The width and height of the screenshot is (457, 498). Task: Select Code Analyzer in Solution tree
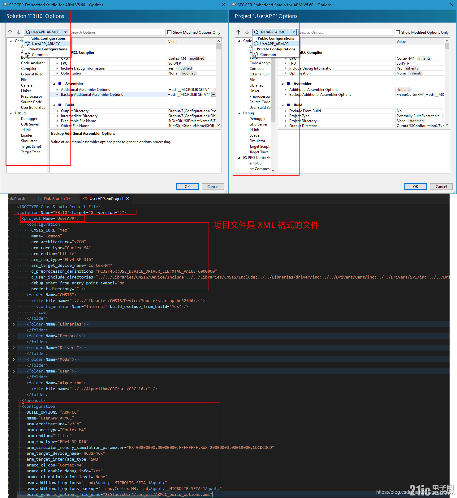coord(33,63)
